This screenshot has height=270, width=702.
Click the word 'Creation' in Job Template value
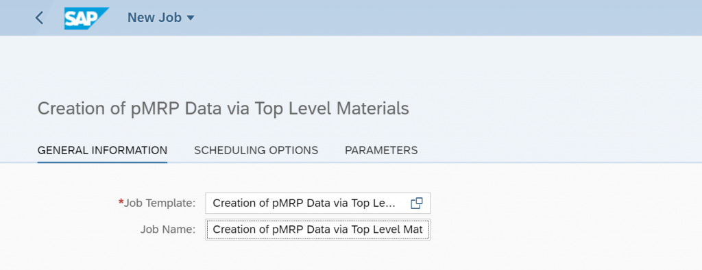tap(232, 204)
